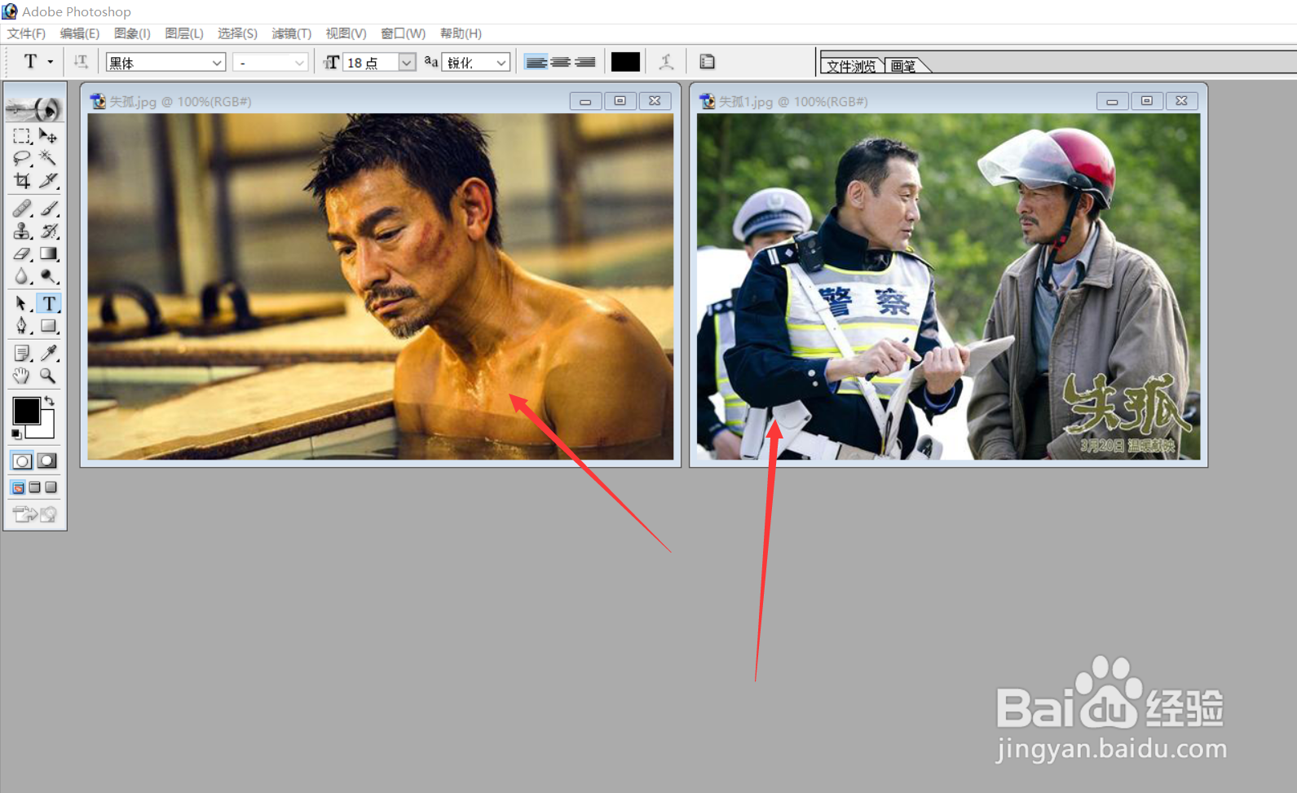
Task: Select the Rectangular Marquee tool
Action: [22, 135]
